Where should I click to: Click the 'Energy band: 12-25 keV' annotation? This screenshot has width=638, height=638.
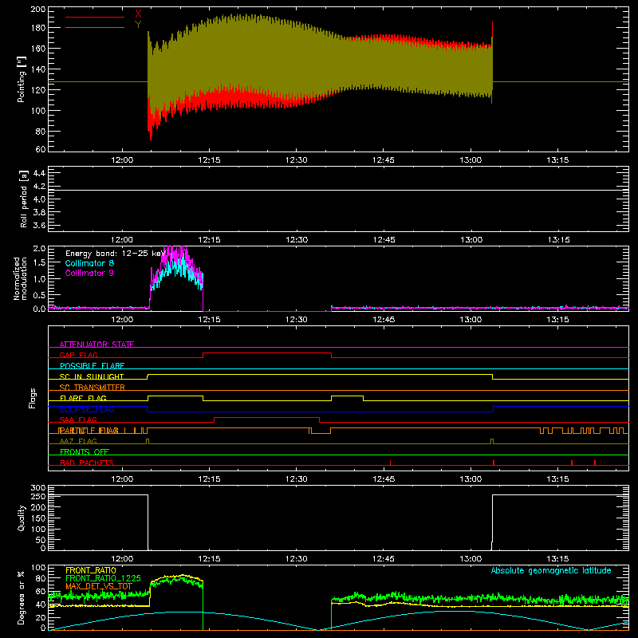(x=116, y=254)
